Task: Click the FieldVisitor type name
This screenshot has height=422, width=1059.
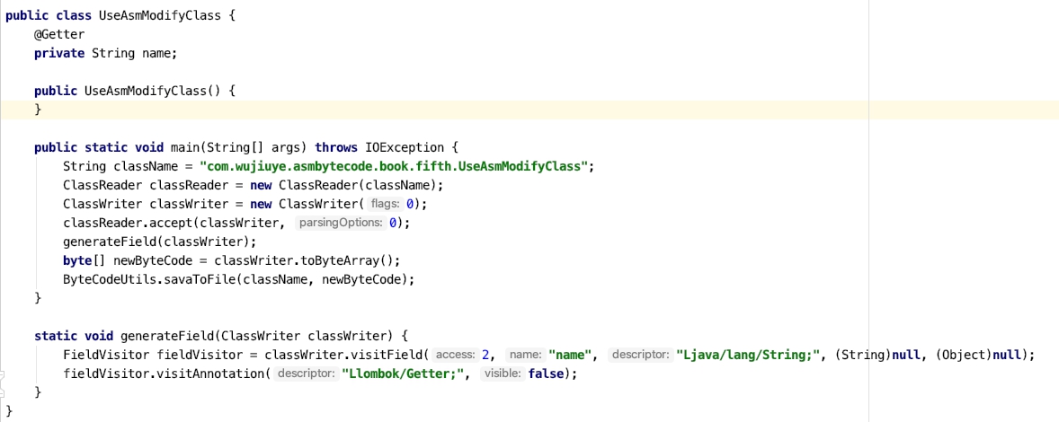Action: (105, 355)
